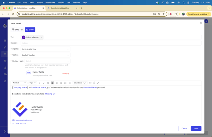Open the HW user avatar menu
Screen dimensions: 212x137
click(206, 21)
